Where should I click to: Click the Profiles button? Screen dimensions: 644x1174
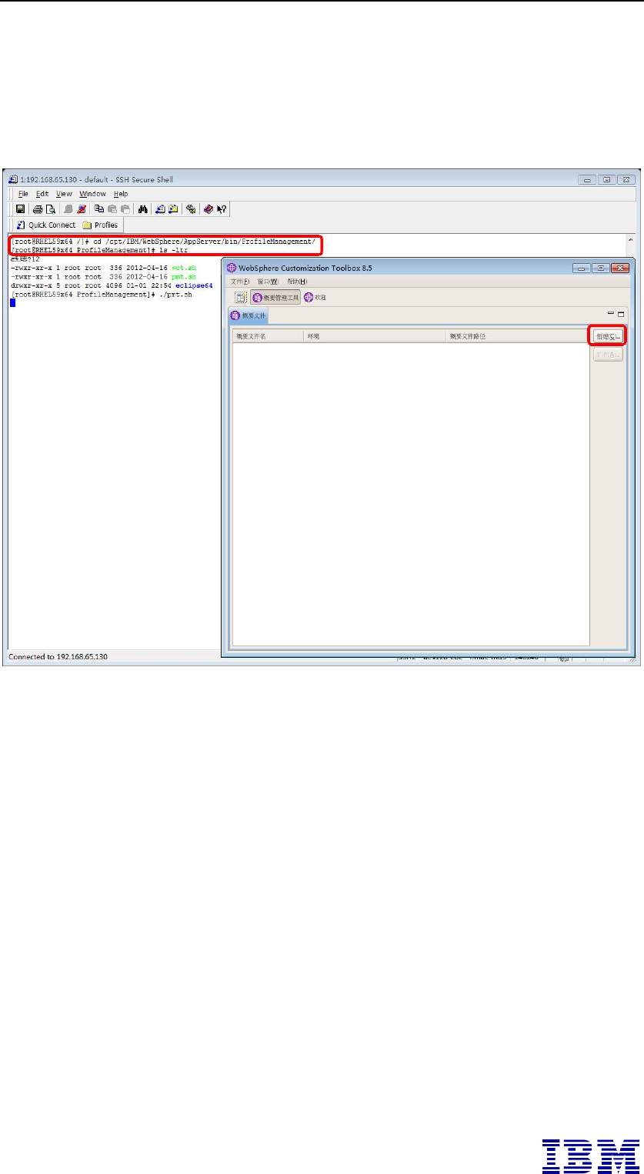pos(100,225)
